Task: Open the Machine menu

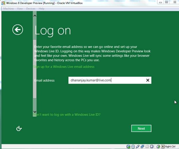Action: [x=8, y=9]
